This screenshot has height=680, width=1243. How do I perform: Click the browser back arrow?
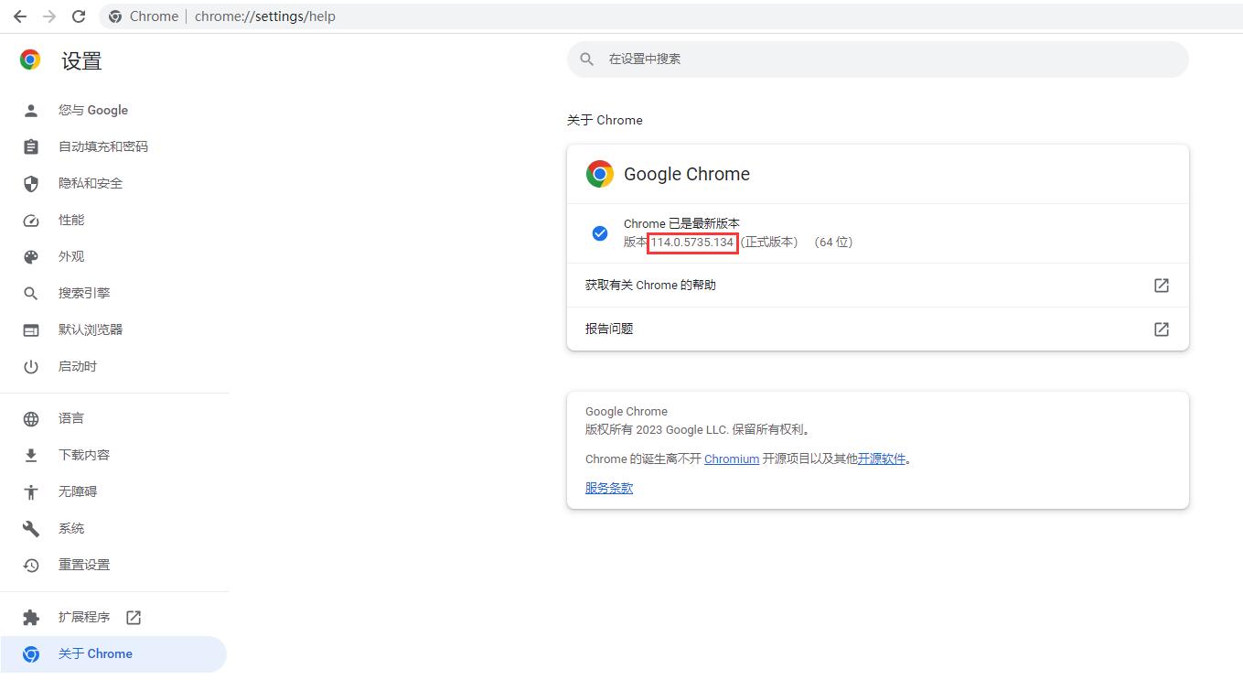20,16
